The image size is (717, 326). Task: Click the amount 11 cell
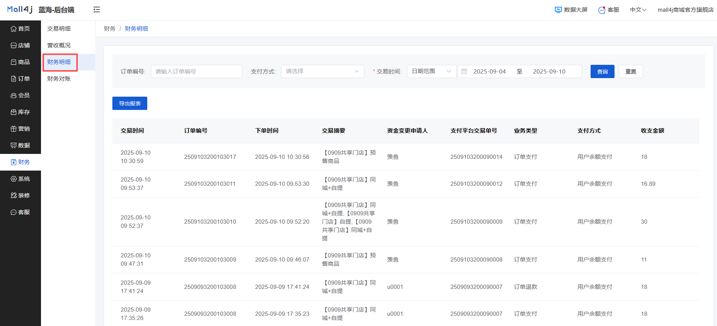644,260
